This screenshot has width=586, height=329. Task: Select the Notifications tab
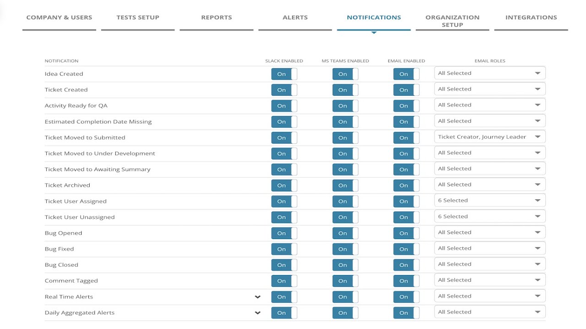pos(374,17)
